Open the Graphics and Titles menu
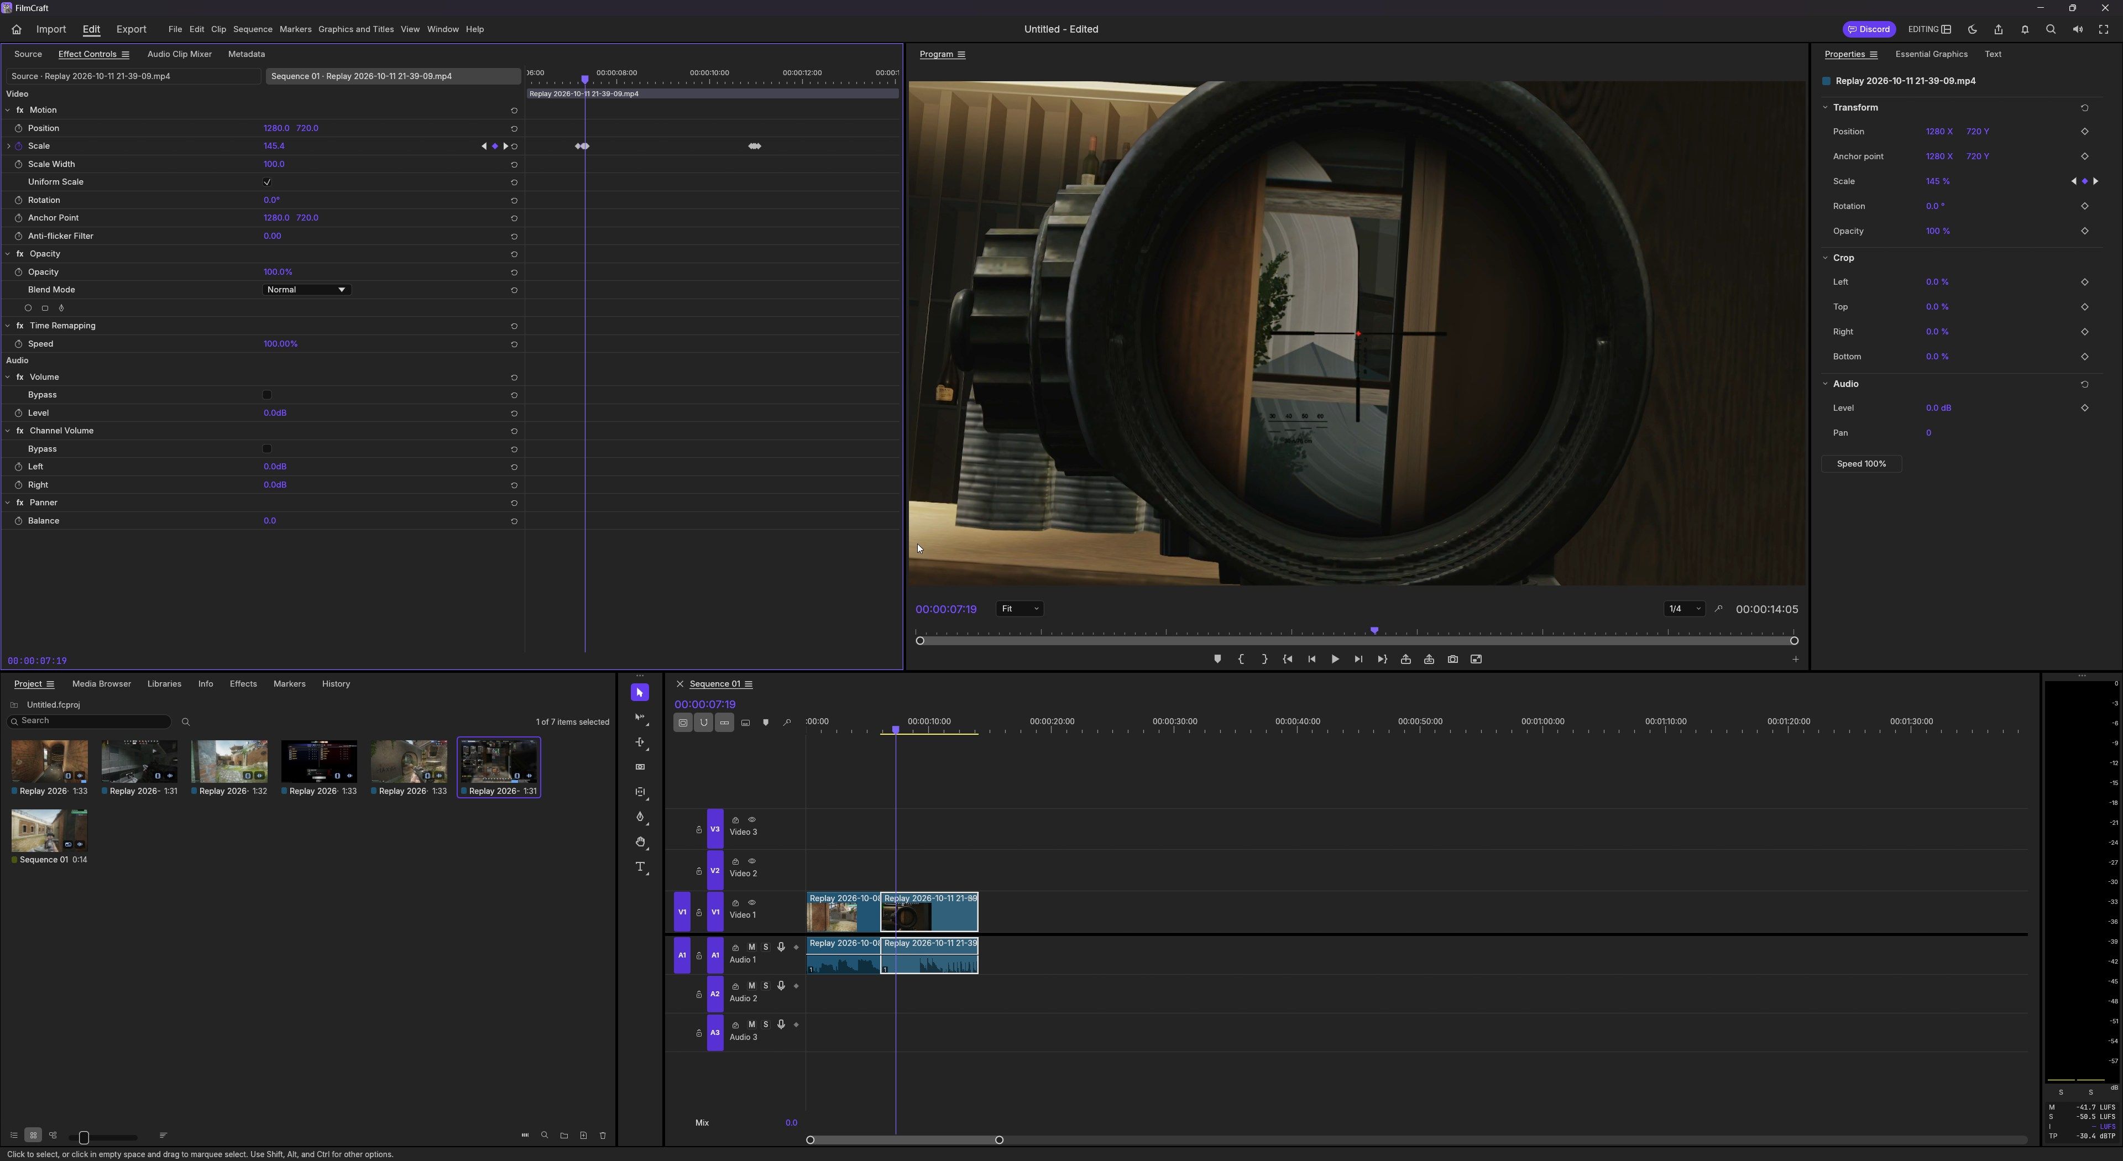This screenshot has width=2123, height=1161. pyautogui.click(x=356, y=30)
